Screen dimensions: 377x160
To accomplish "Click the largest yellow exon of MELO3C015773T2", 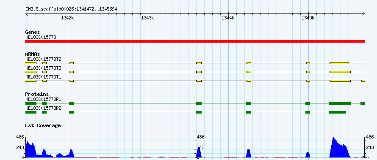I will tap(339, 63).
